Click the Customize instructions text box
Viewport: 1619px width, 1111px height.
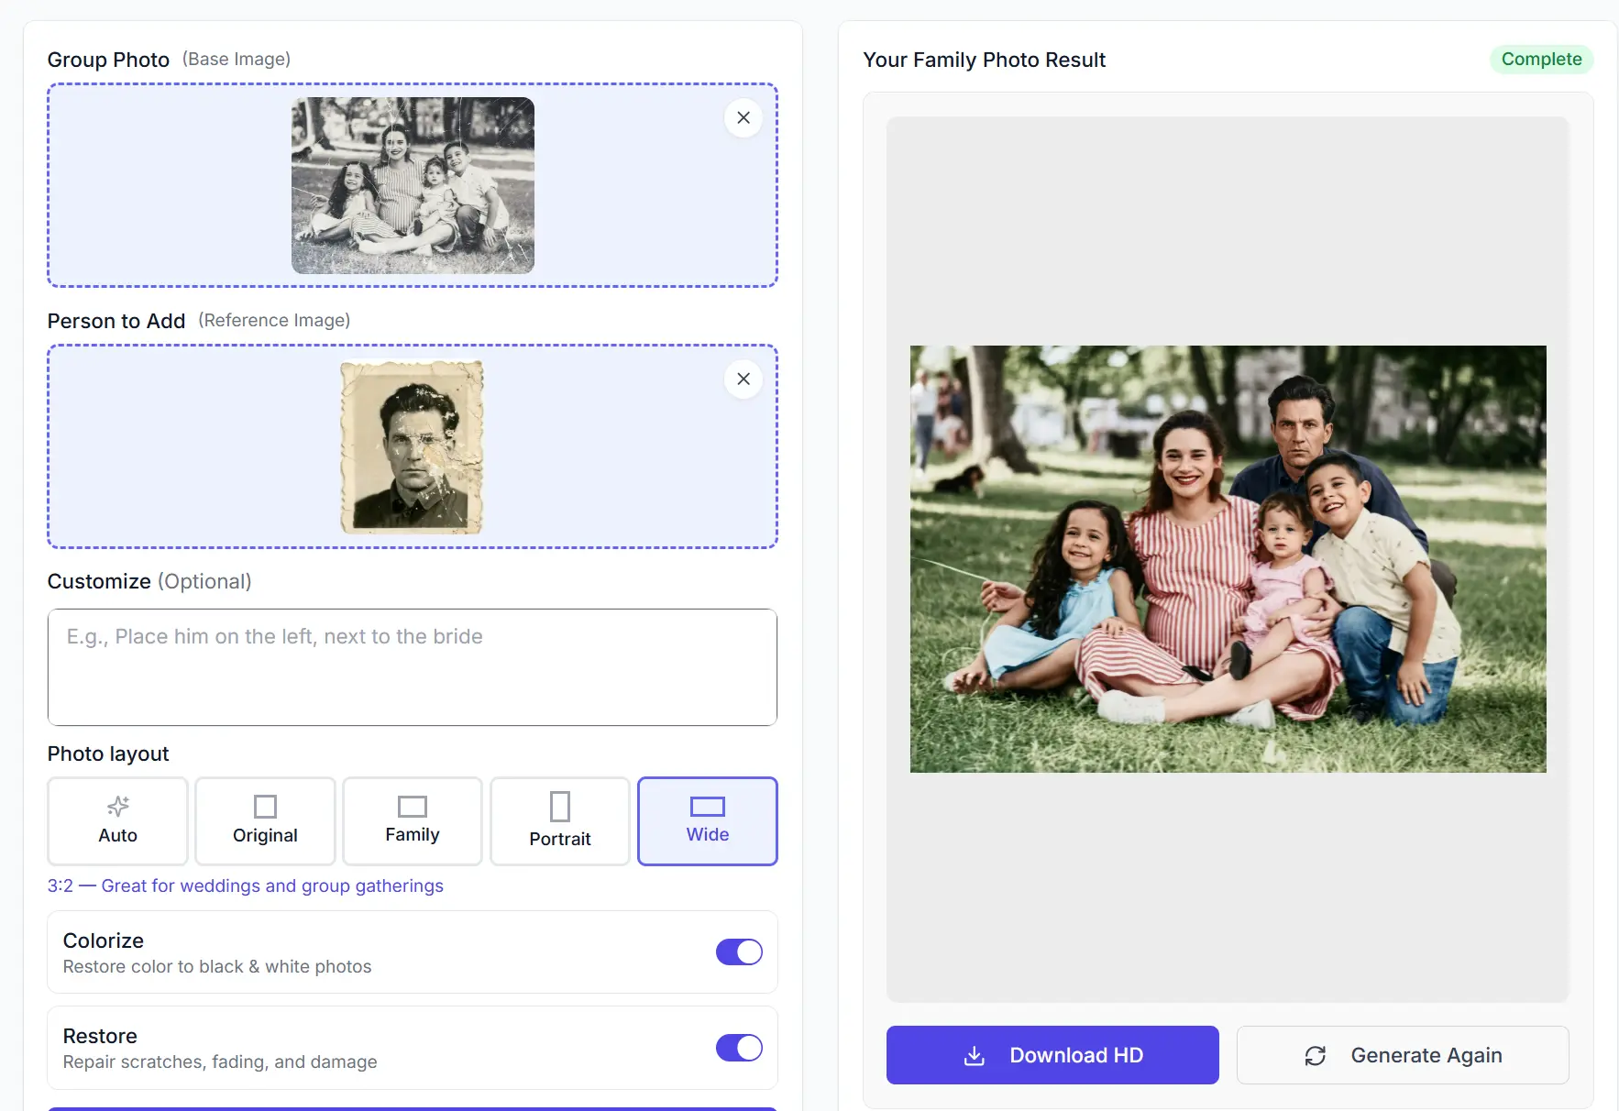click(413, 667)
